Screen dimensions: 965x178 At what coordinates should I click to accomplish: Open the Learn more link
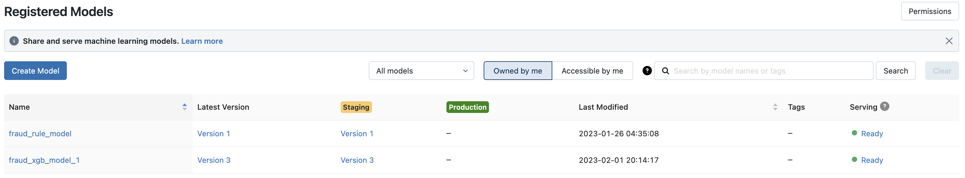click(x=202, y=41)
